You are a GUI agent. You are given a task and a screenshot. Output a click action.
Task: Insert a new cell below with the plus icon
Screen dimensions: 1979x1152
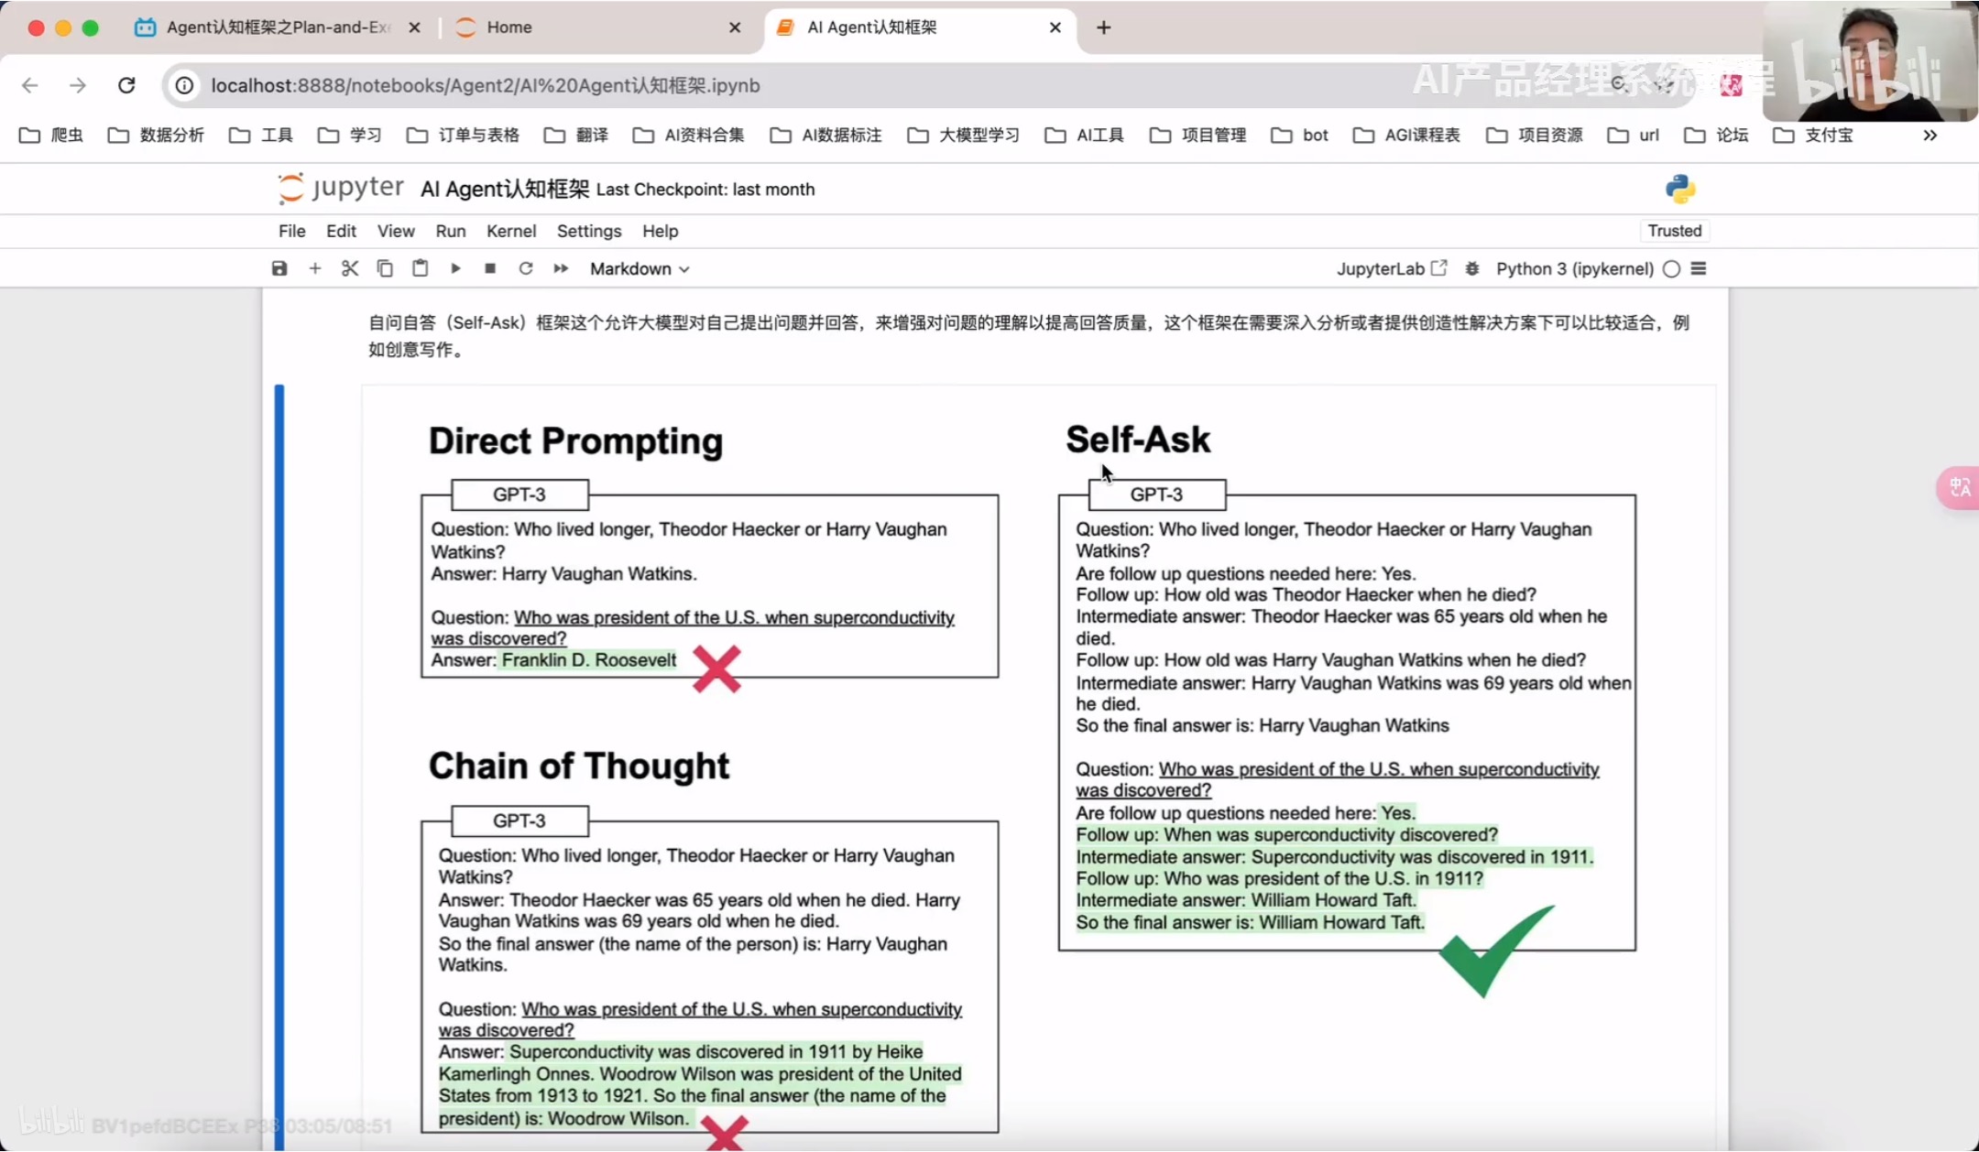pos(314,268)
